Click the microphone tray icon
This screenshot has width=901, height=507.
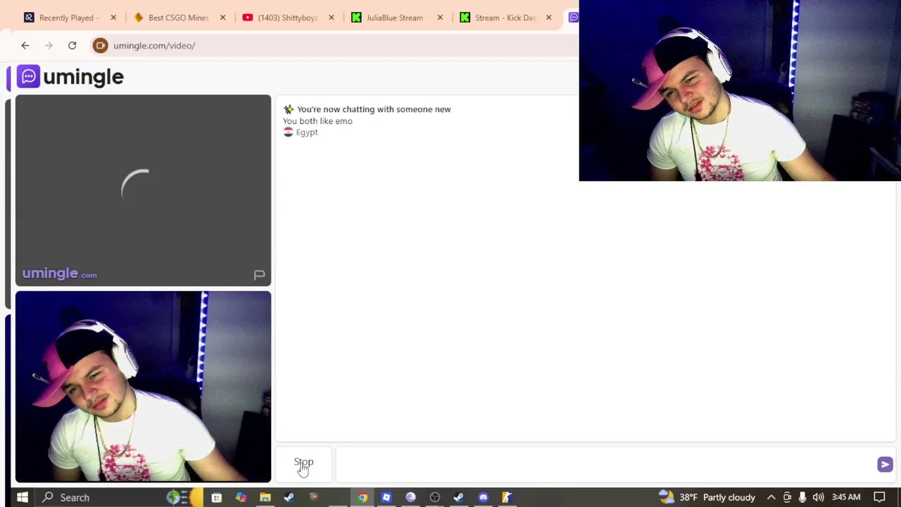point(802,497)
